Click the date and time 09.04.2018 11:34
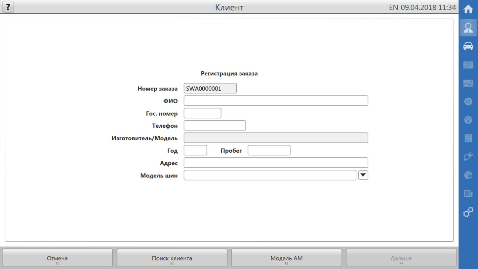Screen dimensions: 478x269 click(428, 7)
